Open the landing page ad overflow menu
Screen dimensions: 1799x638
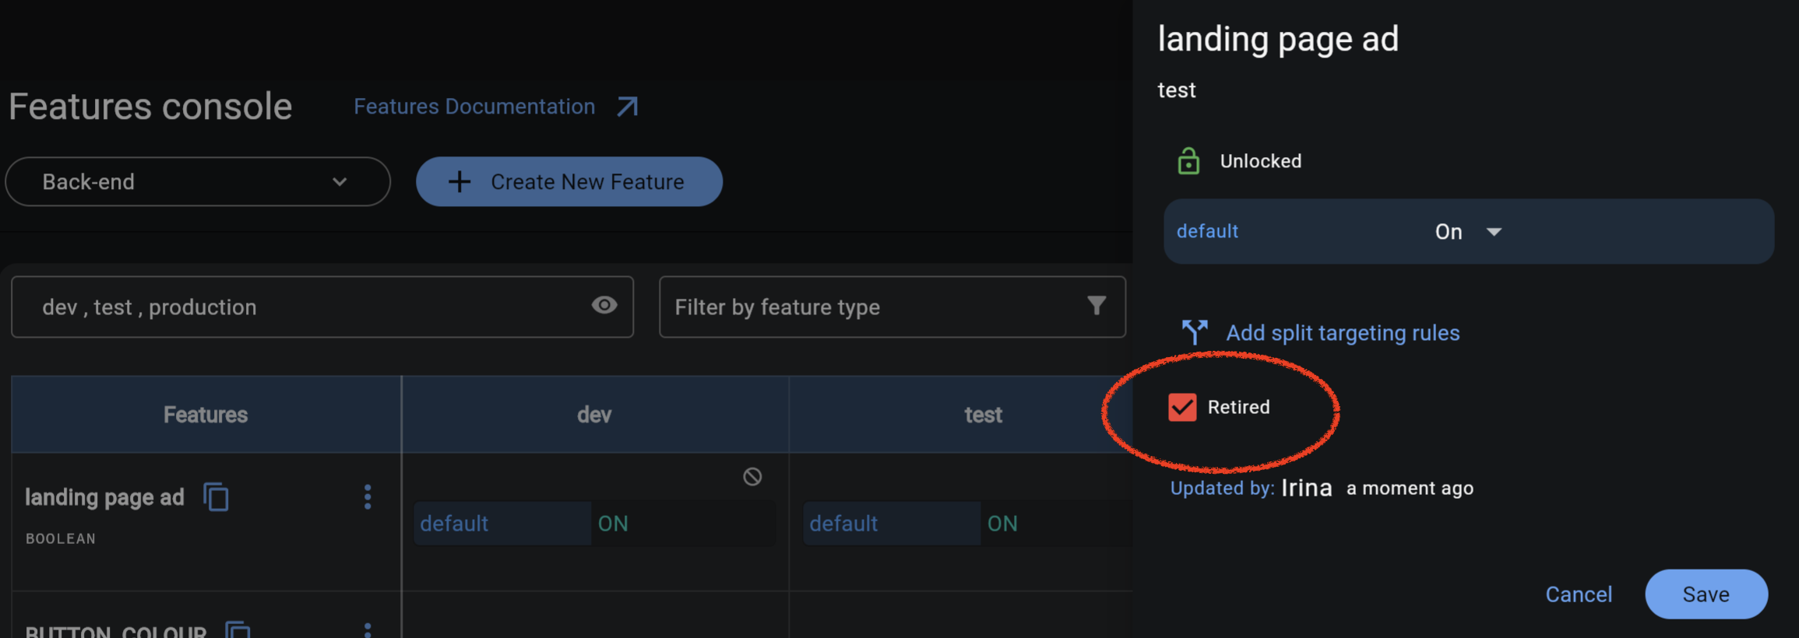coord(367,496)
